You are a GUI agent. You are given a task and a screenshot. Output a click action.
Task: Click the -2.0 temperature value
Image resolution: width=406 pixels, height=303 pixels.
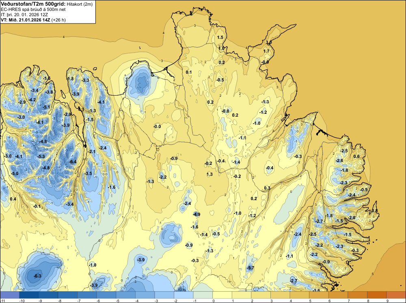click(x=352, y=218)
